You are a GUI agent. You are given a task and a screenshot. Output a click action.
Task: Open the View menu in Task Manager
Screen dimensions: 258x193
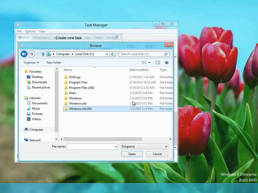click(42, 31)
